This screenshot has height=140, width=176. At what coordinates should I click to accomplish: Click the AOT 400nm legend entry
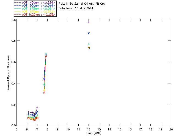pyautogui.click(x=35, y=2)
